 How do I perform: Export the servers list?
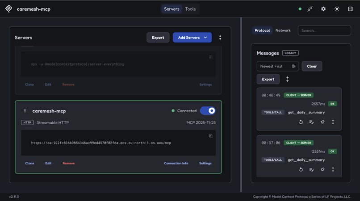158,38
